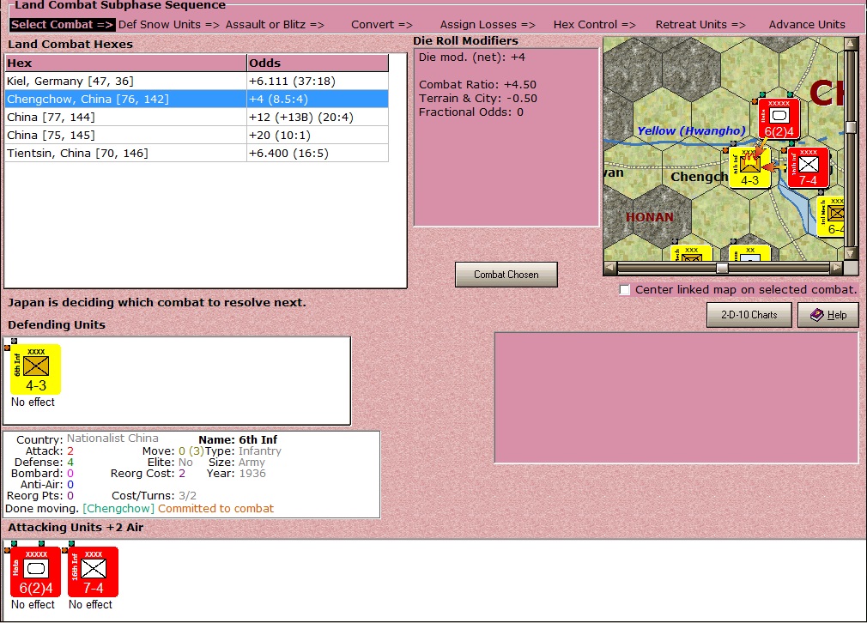The height and width of the screenshot is (623, 867).
Task: Click the yellow 4-3 counter at Chengchow on map
Action: tap(749, 167)
